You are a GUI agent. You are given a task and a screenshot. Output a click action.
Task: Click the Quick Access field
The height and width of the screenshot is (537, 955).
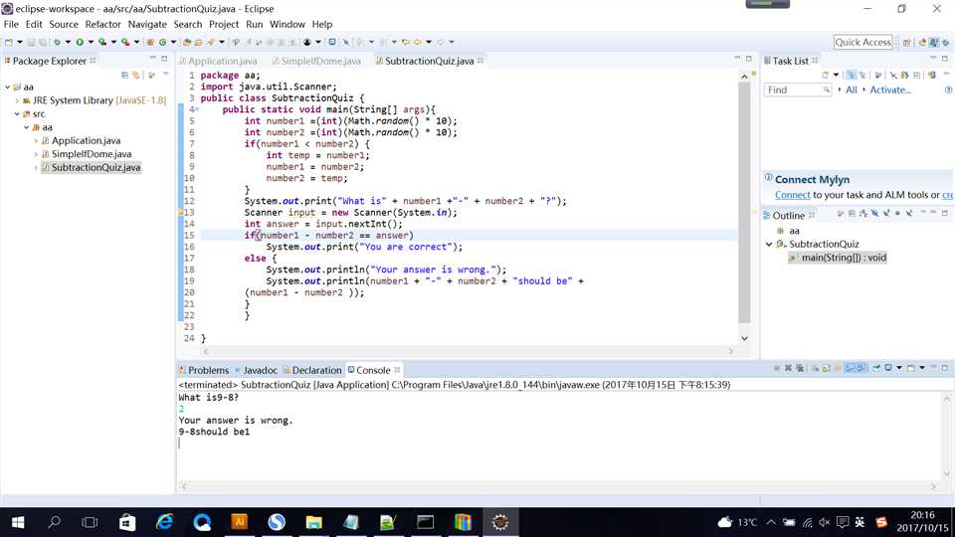point(863,42)
